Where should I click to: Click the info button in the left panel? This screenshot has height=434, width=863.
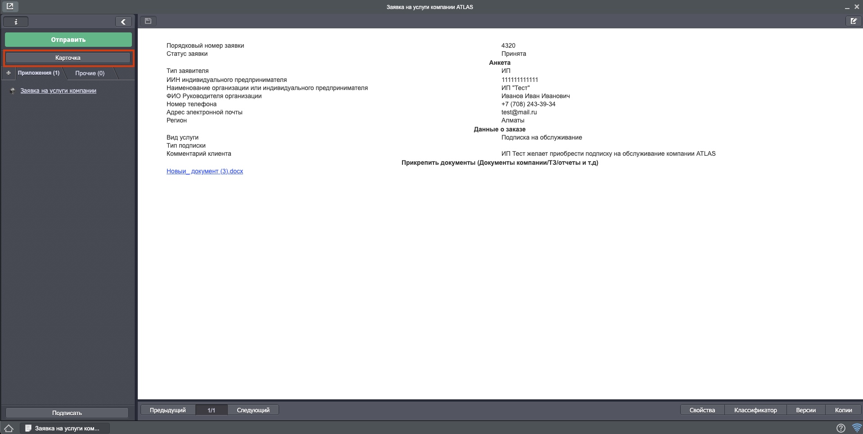point(16,22)
